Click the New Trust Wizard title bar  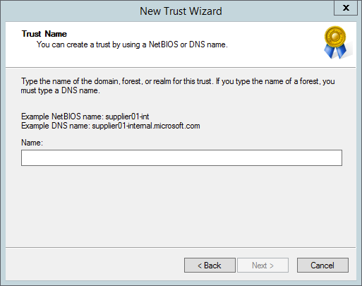181,11
